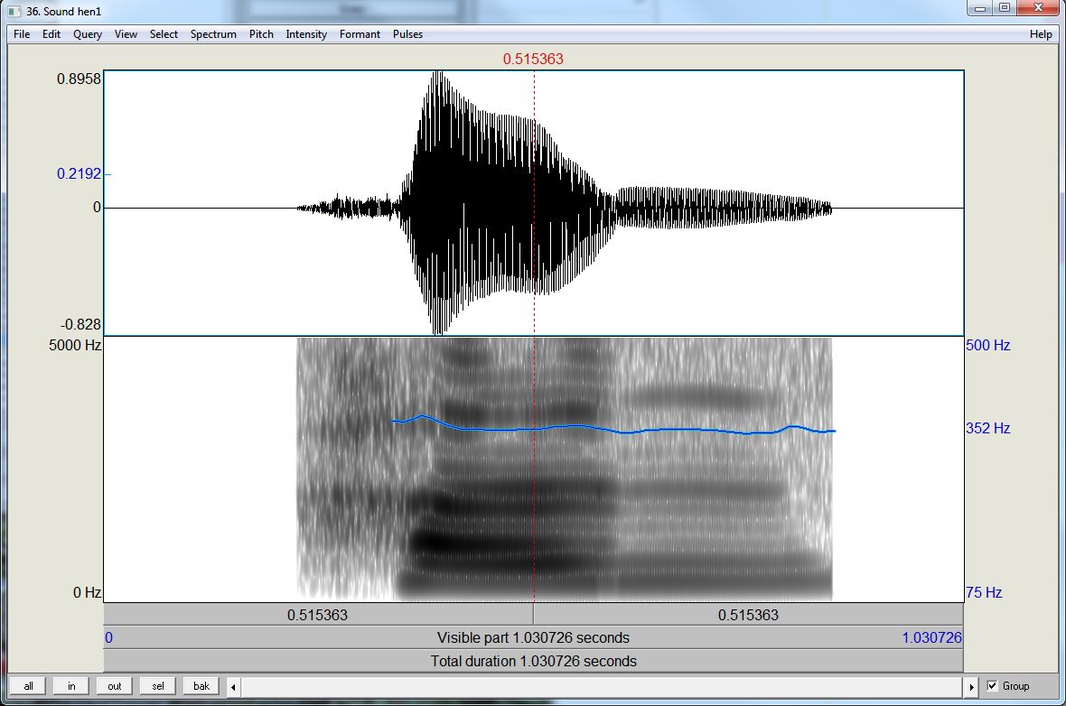Click the -0.828 amplitude minimum label

click(80, 325)
